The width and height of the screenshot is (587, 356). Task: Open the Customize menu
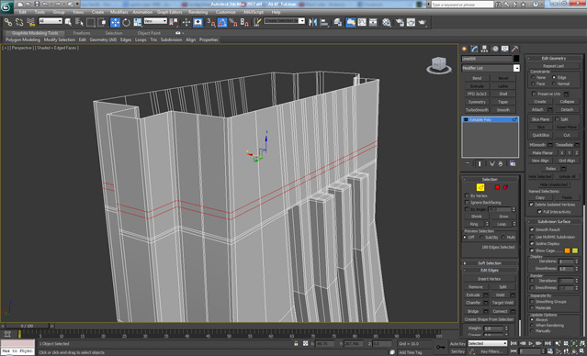point(226,12)
